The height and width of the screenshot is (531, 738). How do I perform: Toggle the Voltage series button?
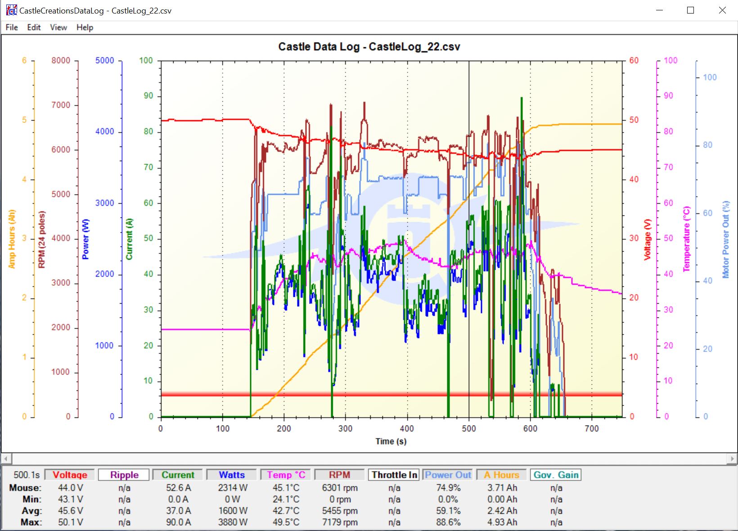pyautogui.click(x=70, y=475)
